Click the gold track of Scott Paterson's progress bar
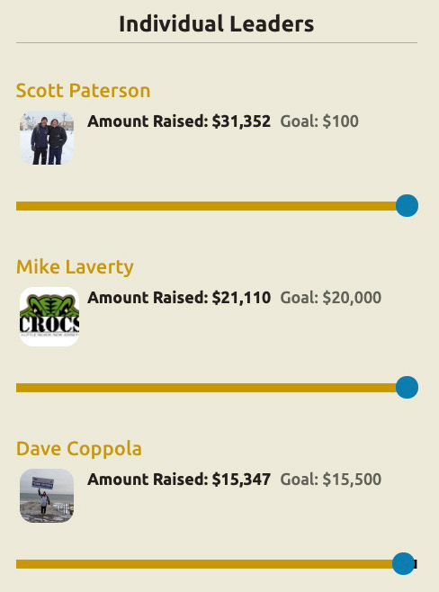Screen dimensions: 439x592 (x=206, y=206)
